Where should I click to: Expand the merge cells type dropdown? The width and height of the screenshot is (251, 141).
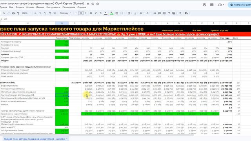click(x=125, y=13)
